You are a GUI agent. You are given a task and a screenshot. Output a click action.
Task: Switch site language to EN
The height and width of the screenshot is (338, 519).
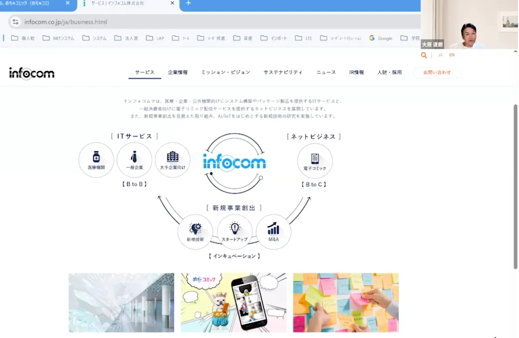(452, 55)
